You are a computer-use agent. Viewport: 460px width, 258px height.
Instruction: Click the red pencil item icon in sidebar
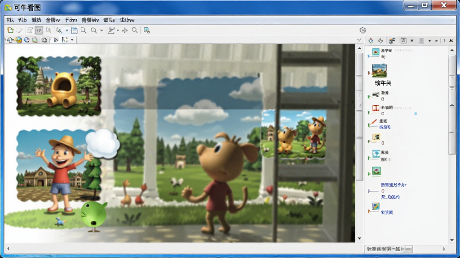coord(374,121)
